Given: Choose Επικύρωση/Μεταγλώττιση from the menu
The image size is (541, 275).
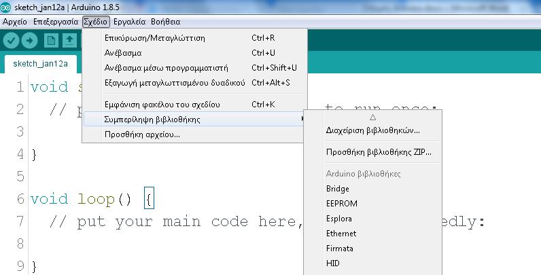Looking at the screenshot, I should tap(195, 38).
